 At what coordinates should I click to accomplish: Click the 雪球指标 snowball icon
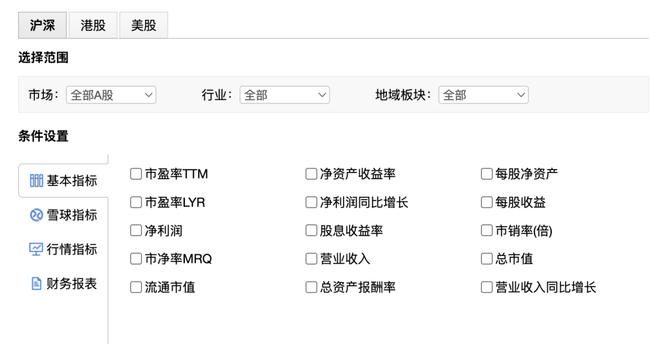click(x=37, y=215)
